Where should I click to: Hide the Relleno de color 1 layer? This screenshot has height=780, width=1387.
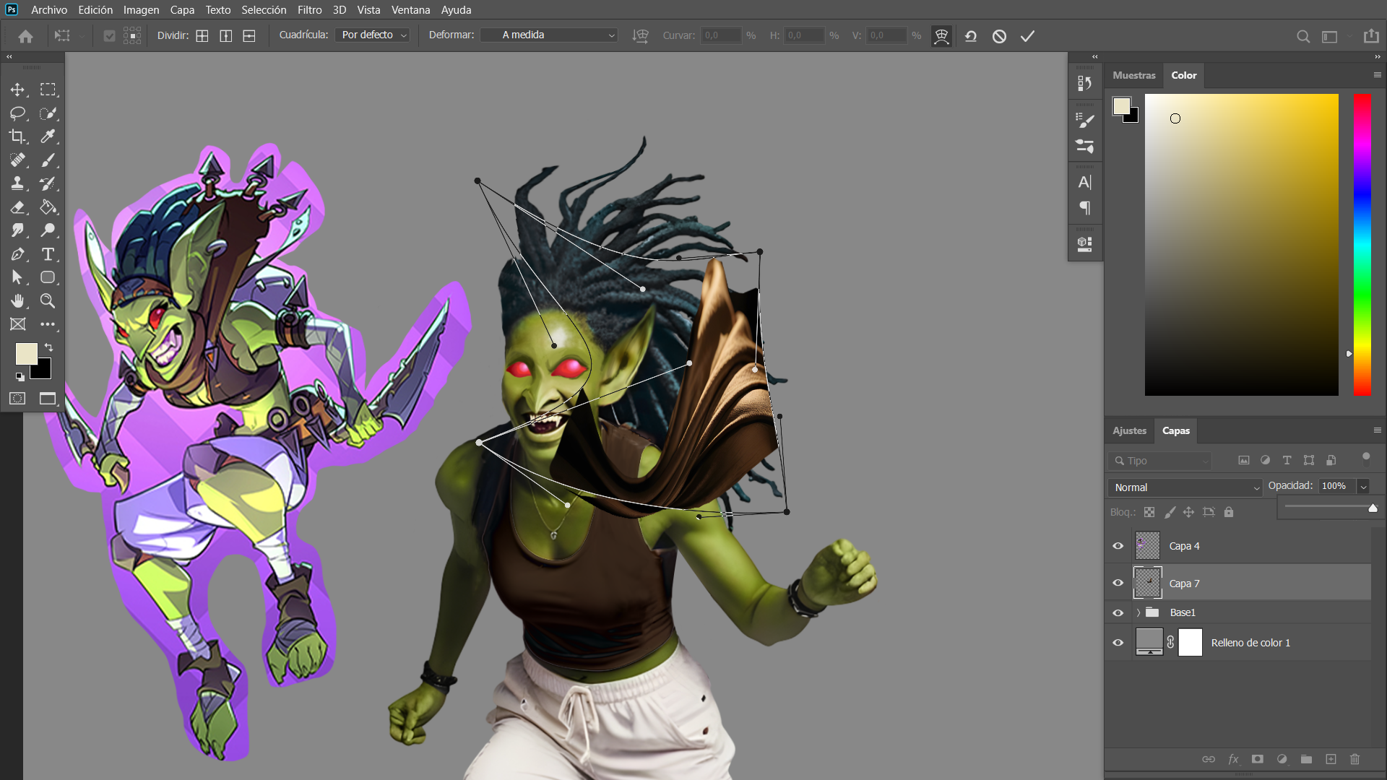[1118, 643]
